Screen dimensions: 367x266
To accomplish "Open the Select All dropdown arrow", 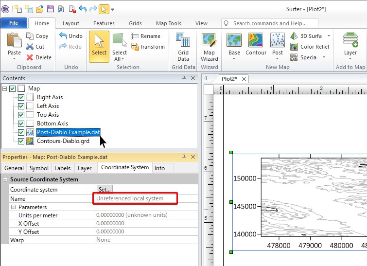I will click(x=123, y=59).
